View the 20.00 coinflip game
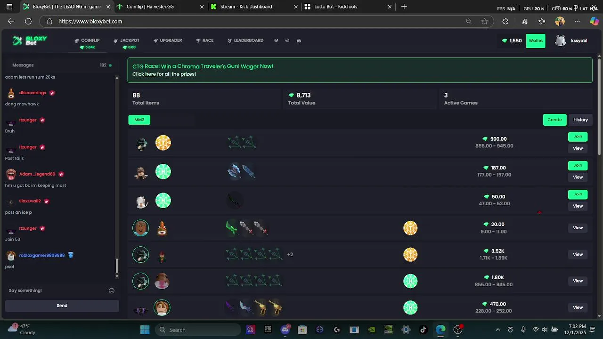603x339 pixels. (578, 228)
